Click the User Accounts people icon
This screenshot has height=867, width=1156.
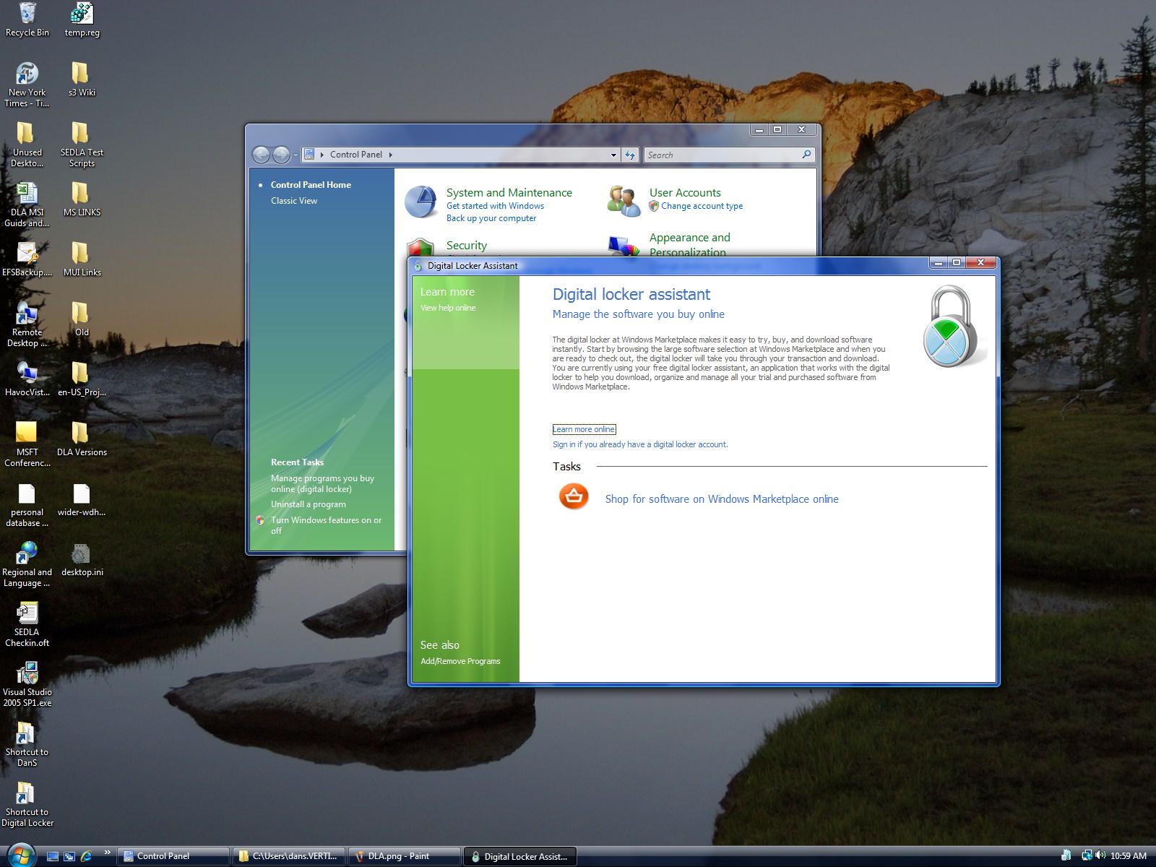[x=624, y=202]
